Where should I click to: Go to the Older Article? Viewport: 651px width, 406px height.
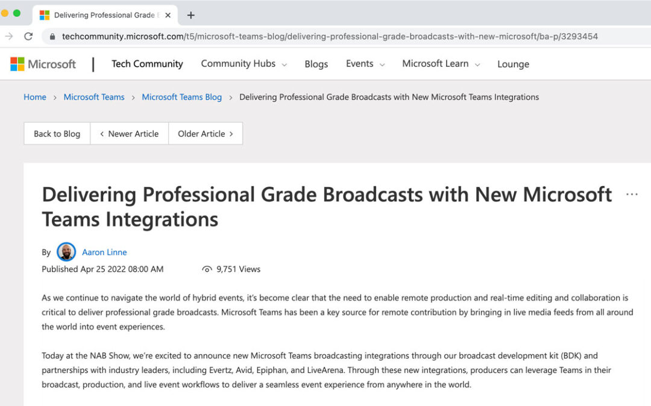pyautogui.click(x=206, y=134)
